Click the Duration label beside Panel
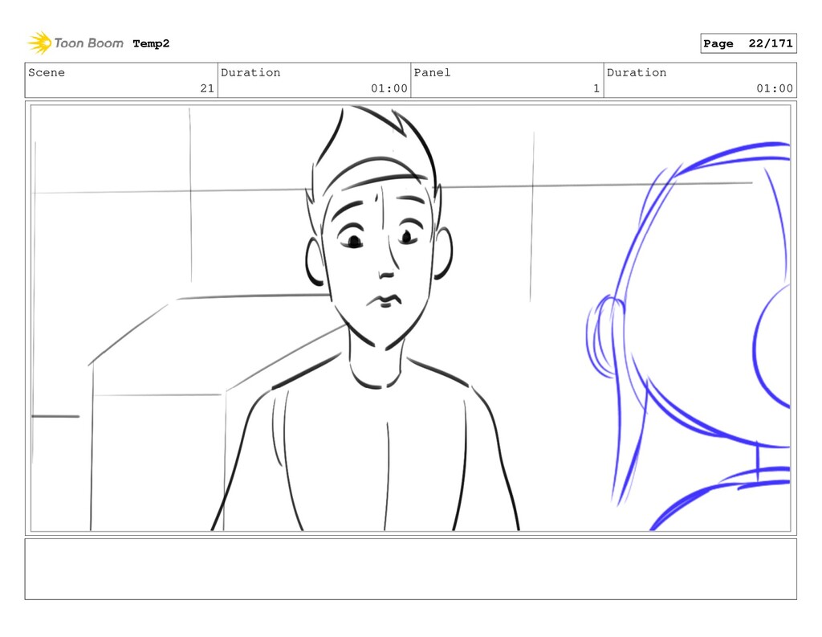 pos(637,72)
